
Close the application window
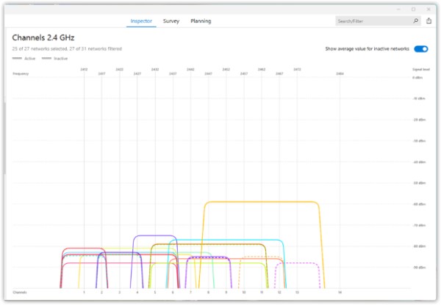[429, 10]
